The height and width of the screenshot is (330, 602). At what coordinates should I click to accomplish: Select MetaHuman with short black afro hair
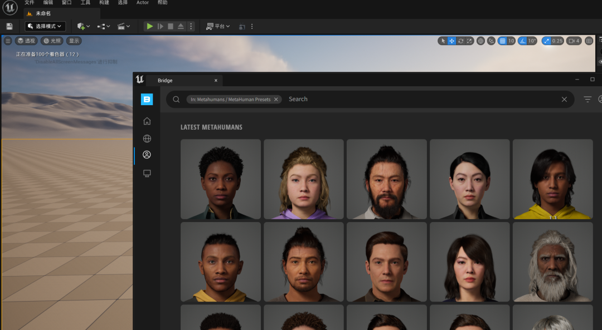[221, 179]
